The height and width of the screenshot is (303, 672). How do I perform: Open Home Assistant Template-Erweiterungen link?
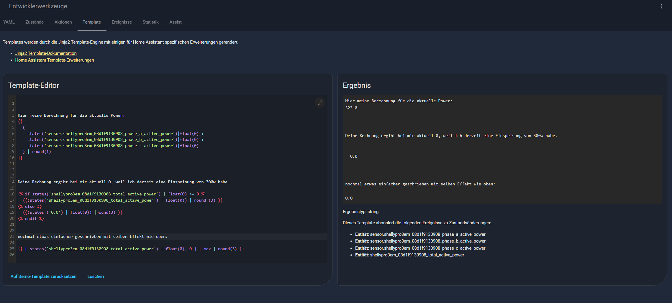click(x=55, y=60)
